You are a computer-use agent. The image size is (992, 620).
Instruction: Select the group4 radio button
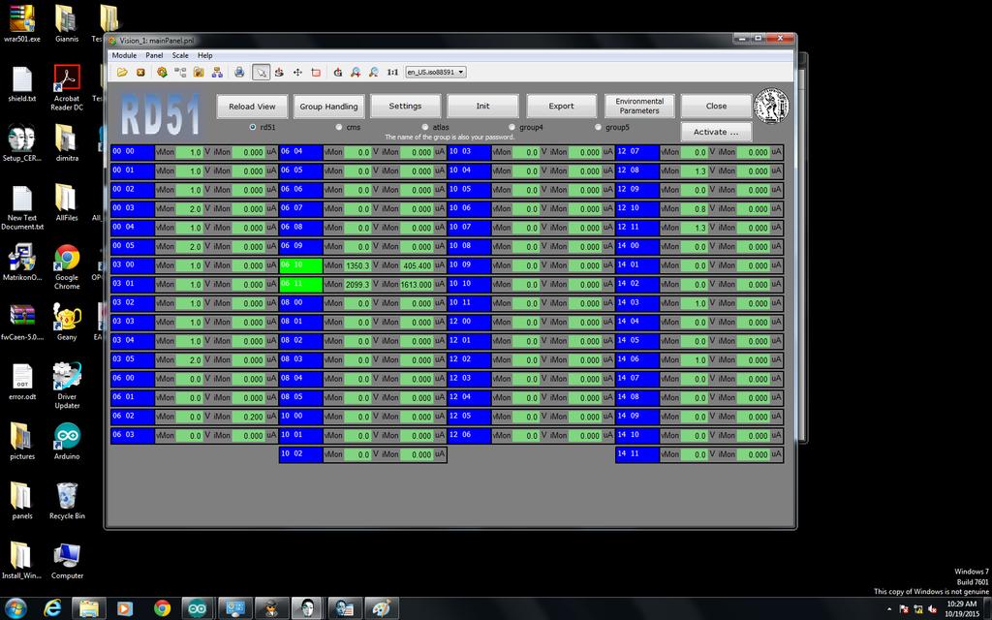click(511, 127)
